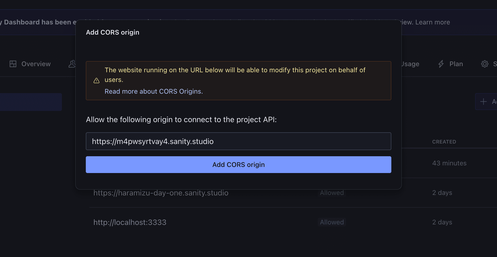497x257 pixels.
Task: Click the Overview grid icon
Action: (13, 64)
